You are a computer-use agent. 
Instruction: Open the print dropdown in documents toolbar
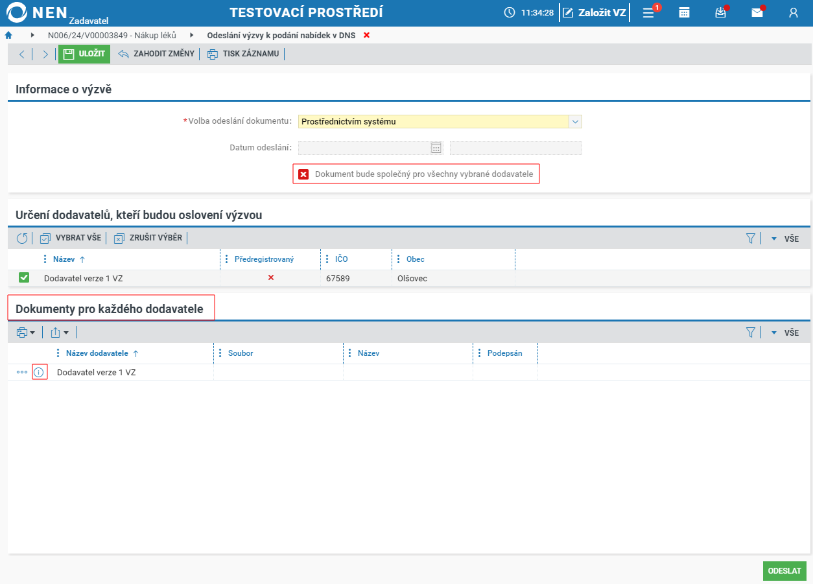coord(26,333)
